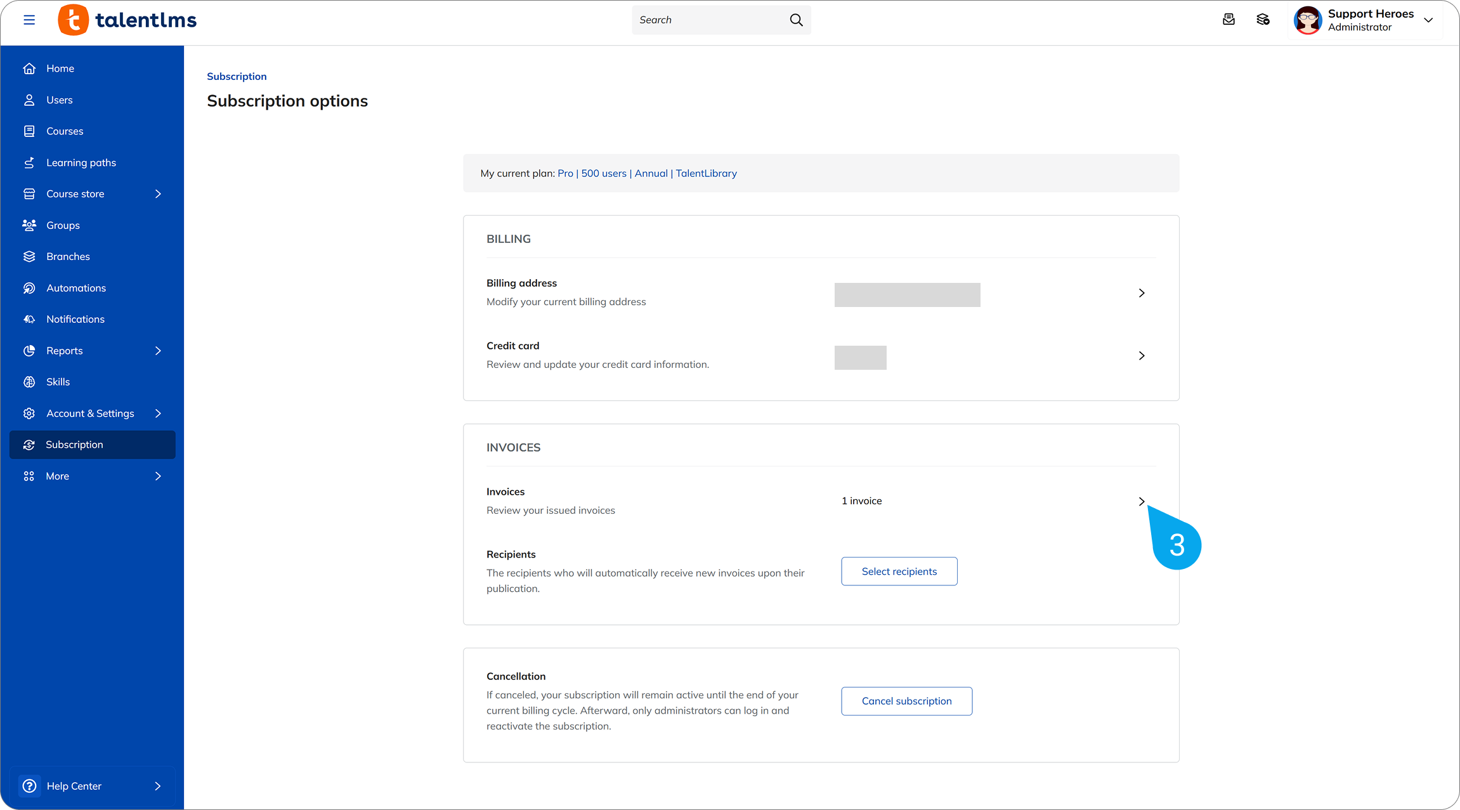Click the hamburger menu icon
Viewport: 1460px width, 810px height.
click(x=29, y=20)
